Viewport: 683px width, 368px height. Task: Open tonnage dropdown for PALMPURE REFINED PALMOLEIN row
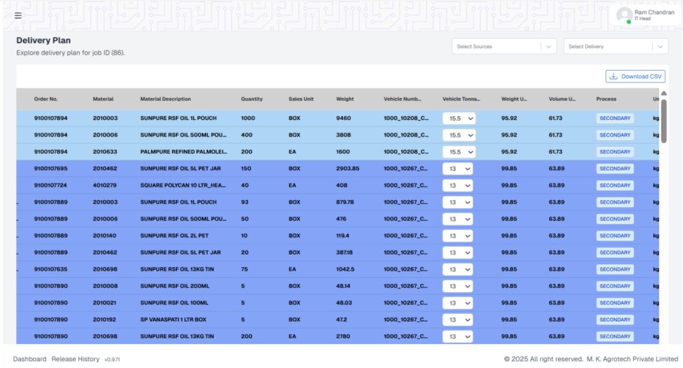[459, 152]
